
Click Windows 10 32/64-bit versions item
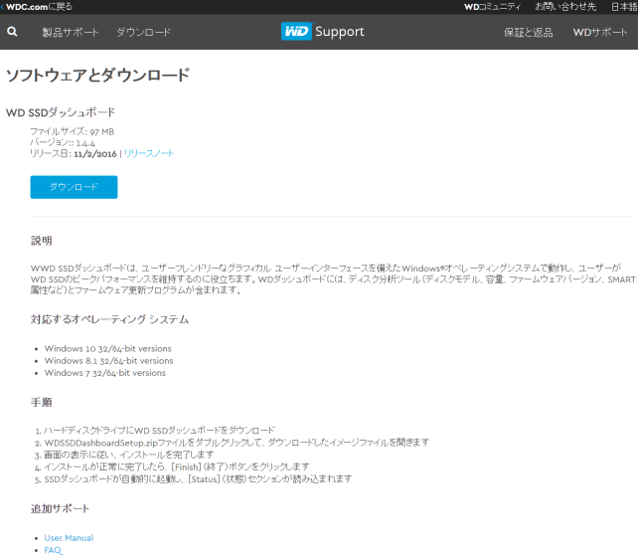(x=108, y=349)
